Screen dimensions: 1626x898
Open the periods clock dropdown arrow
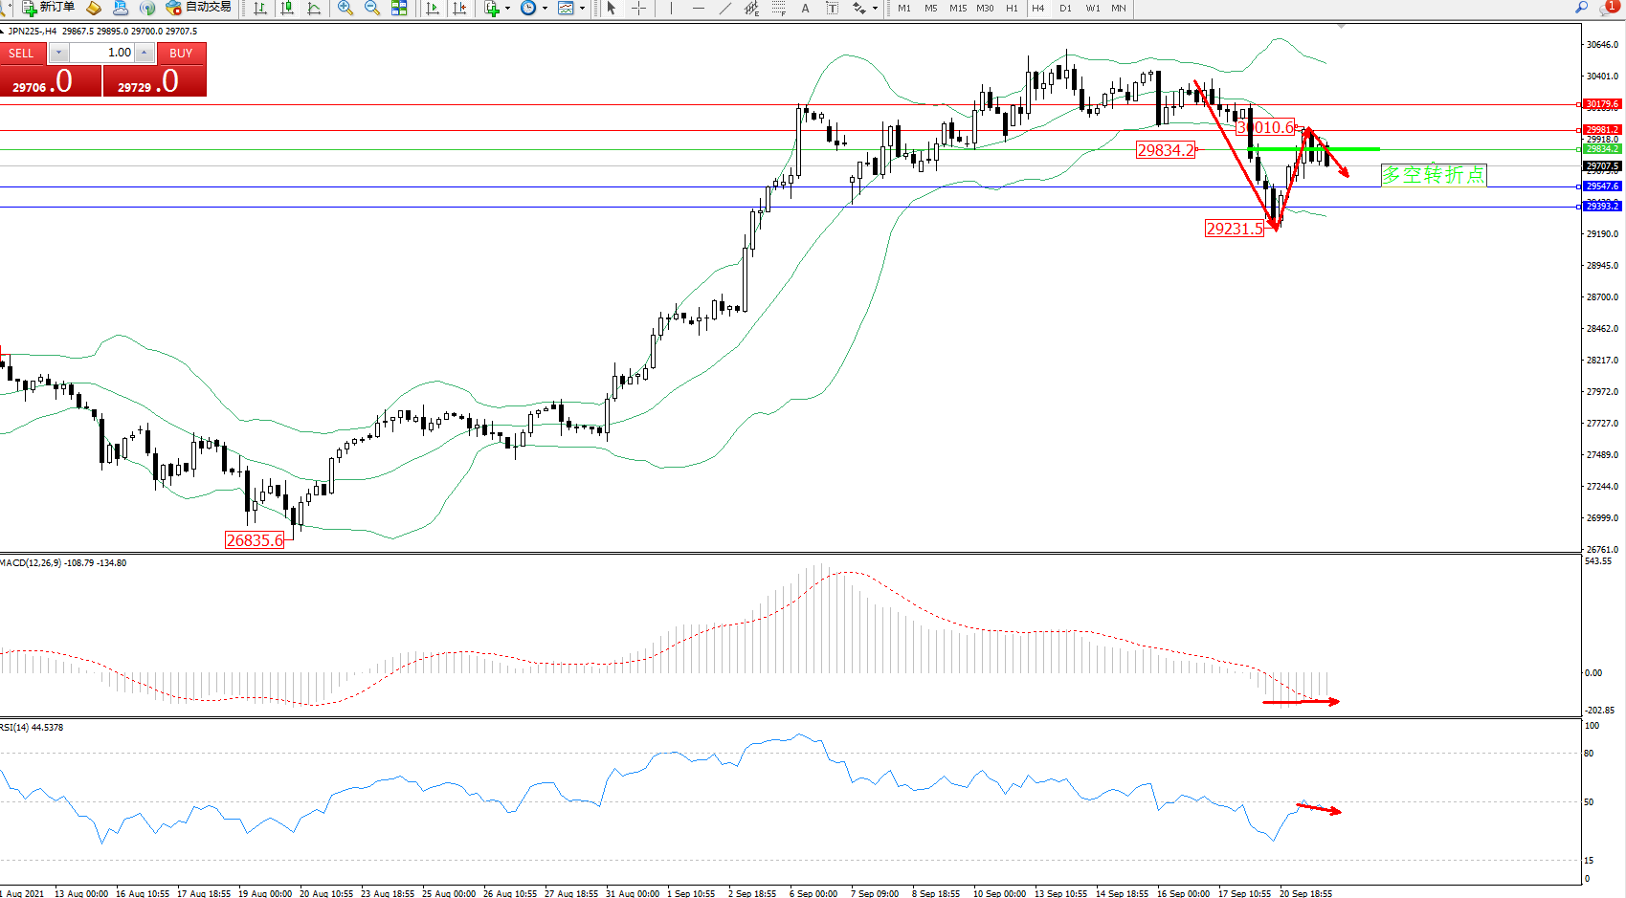click(545, 9)
